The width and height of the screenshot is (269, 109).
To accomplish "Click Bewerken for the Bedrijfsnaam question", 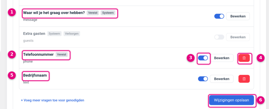I will tap(222, 79).
